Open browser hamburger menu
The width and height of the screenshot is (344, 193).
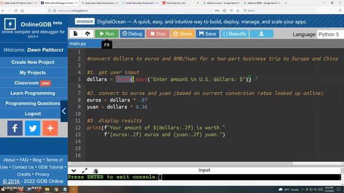point(340,11)
